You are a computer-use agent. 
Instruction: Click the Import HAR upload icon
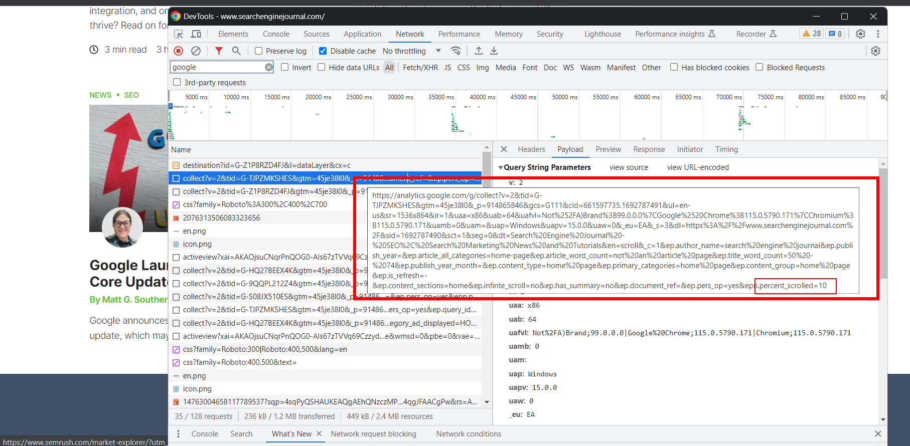[479, 51]
